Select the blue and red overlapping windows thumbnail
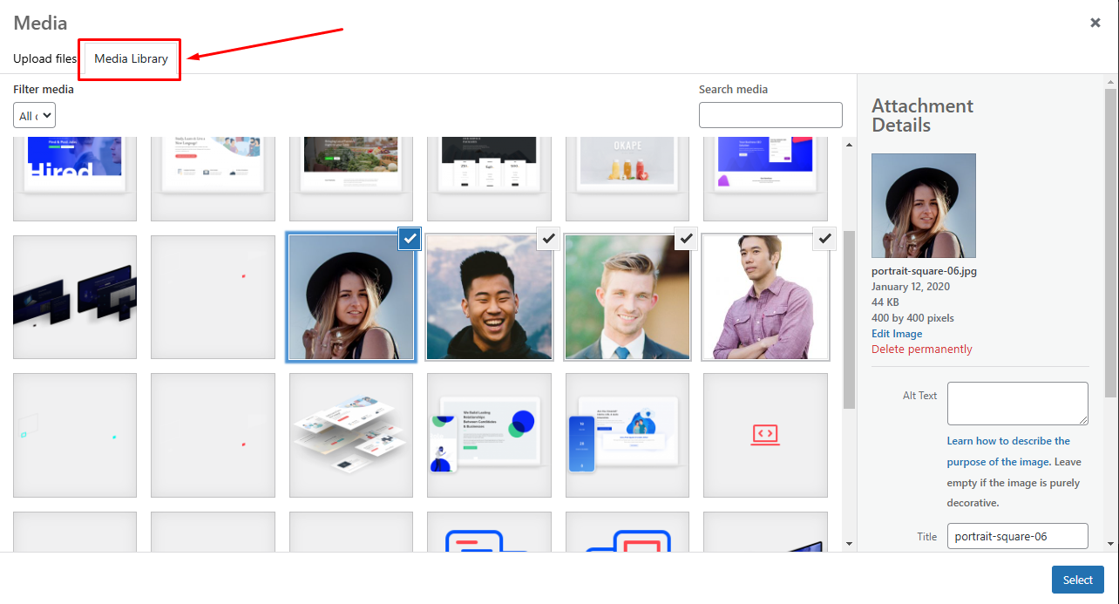Image resolution: width=1119 pixels, height=604 pixels. point(627,532)
